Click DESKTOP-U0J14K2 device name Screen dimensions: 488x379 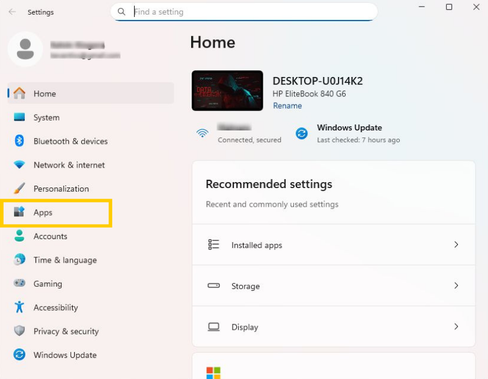click(x=317, y=81)
